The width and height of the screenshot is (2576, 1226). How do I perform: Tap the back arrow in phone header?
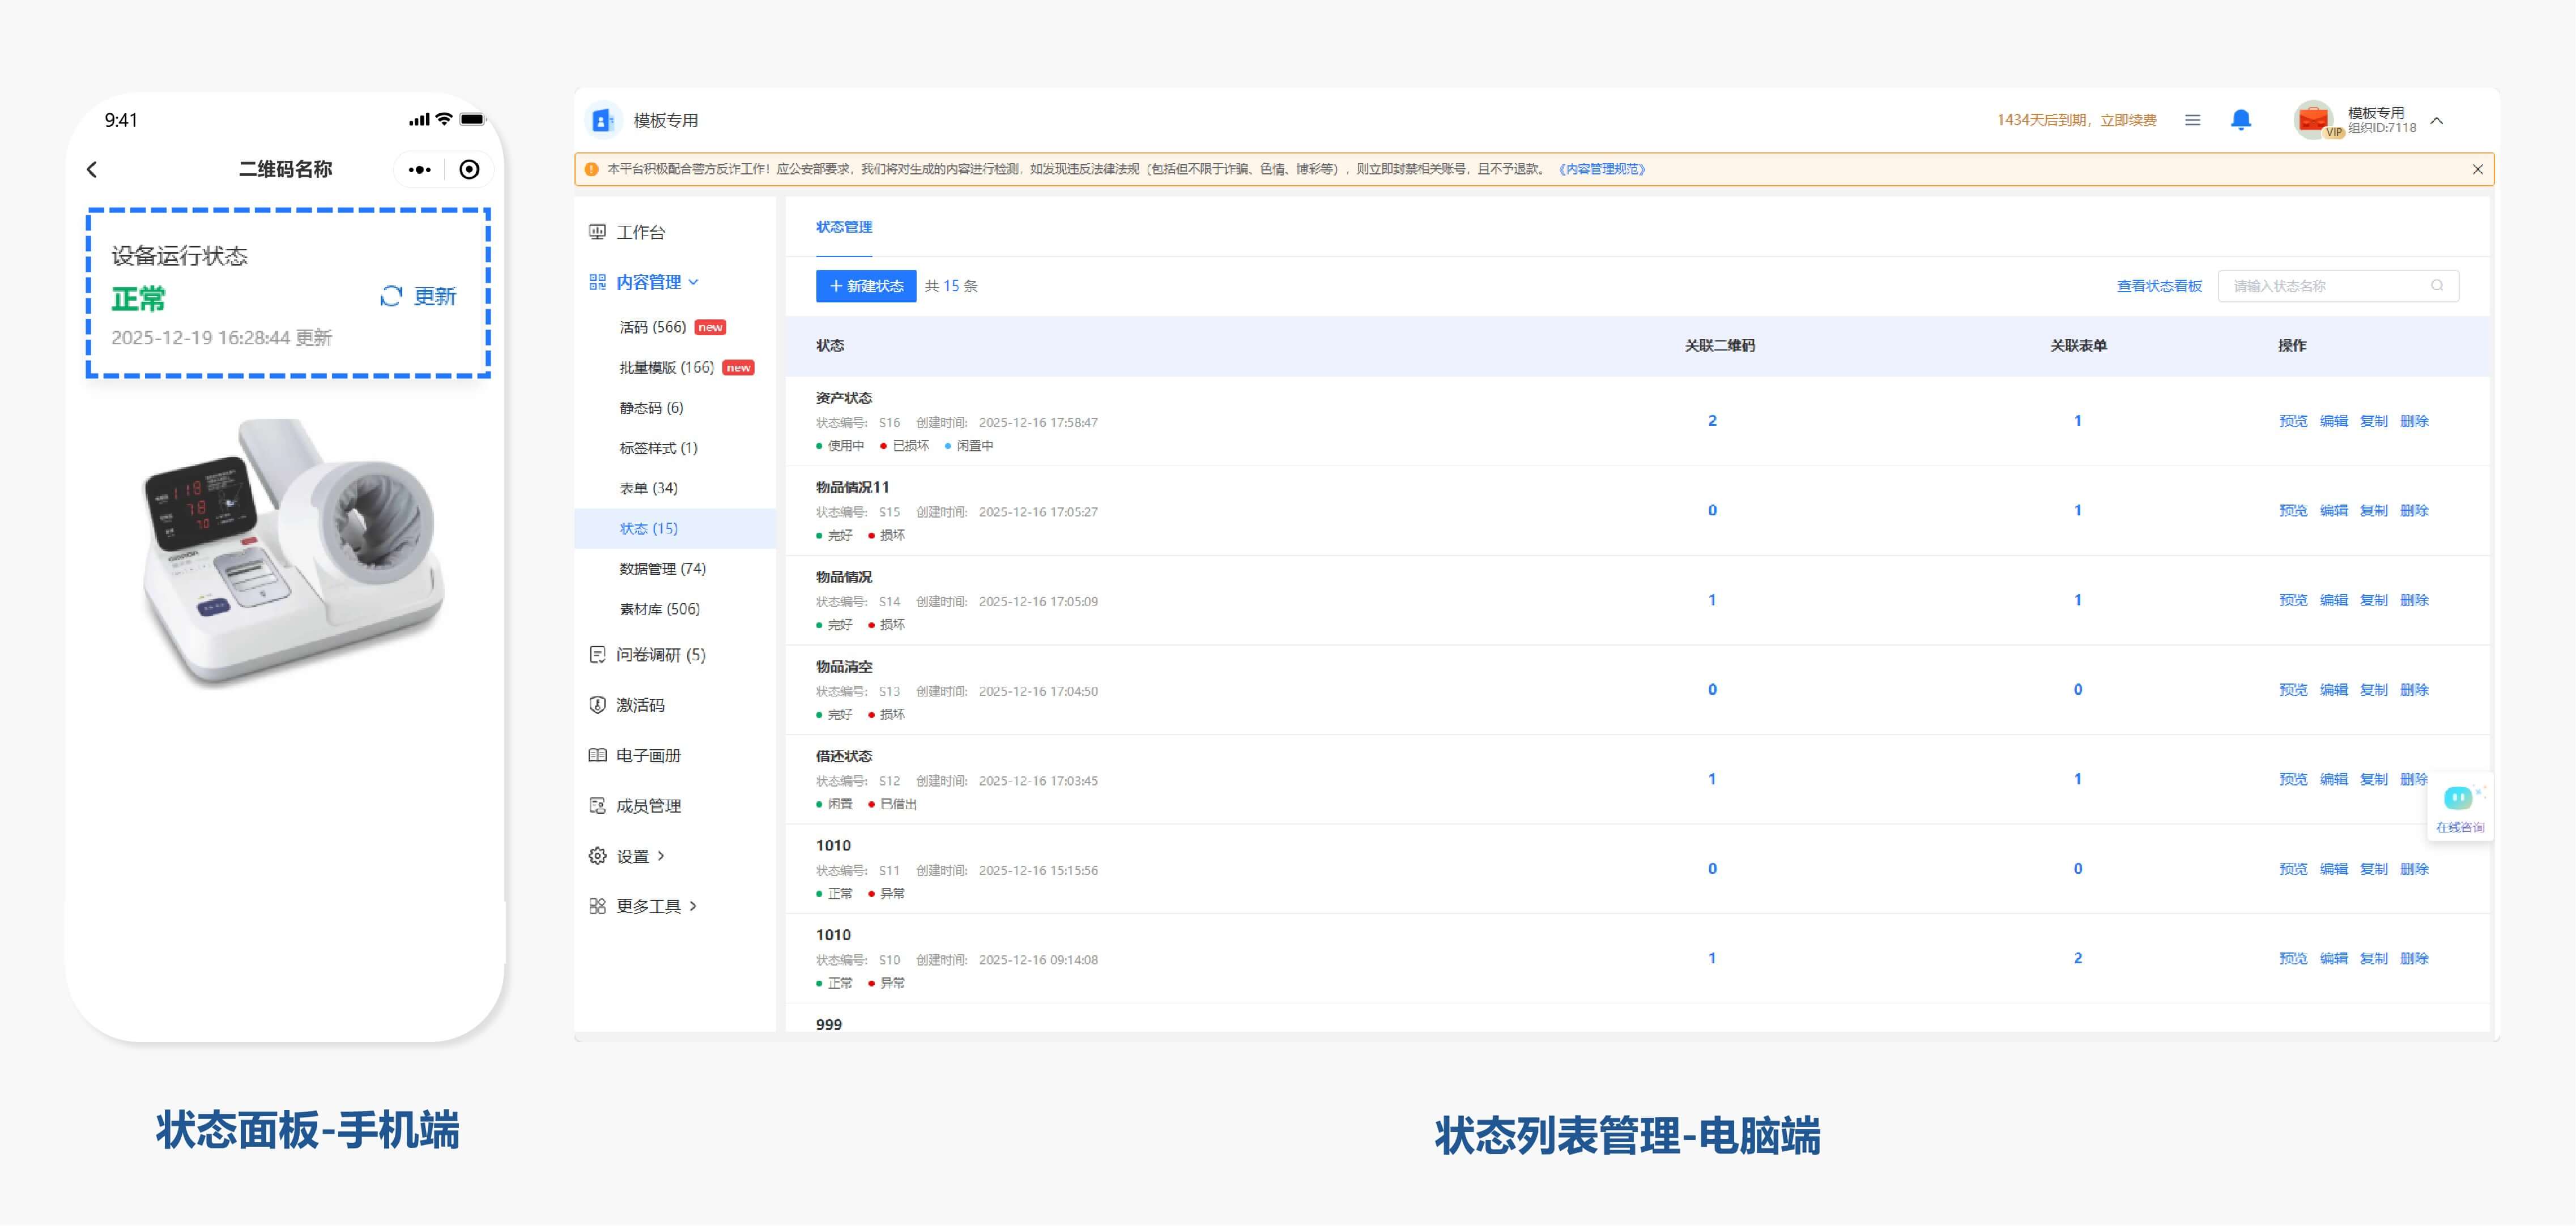click(x=93, y=170)
